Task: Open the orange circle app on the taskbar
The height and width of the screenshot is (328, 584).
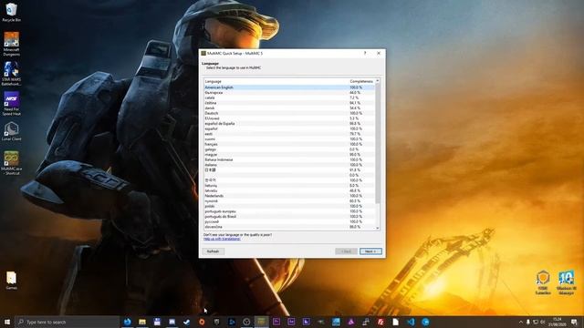Action: [202, 322]
